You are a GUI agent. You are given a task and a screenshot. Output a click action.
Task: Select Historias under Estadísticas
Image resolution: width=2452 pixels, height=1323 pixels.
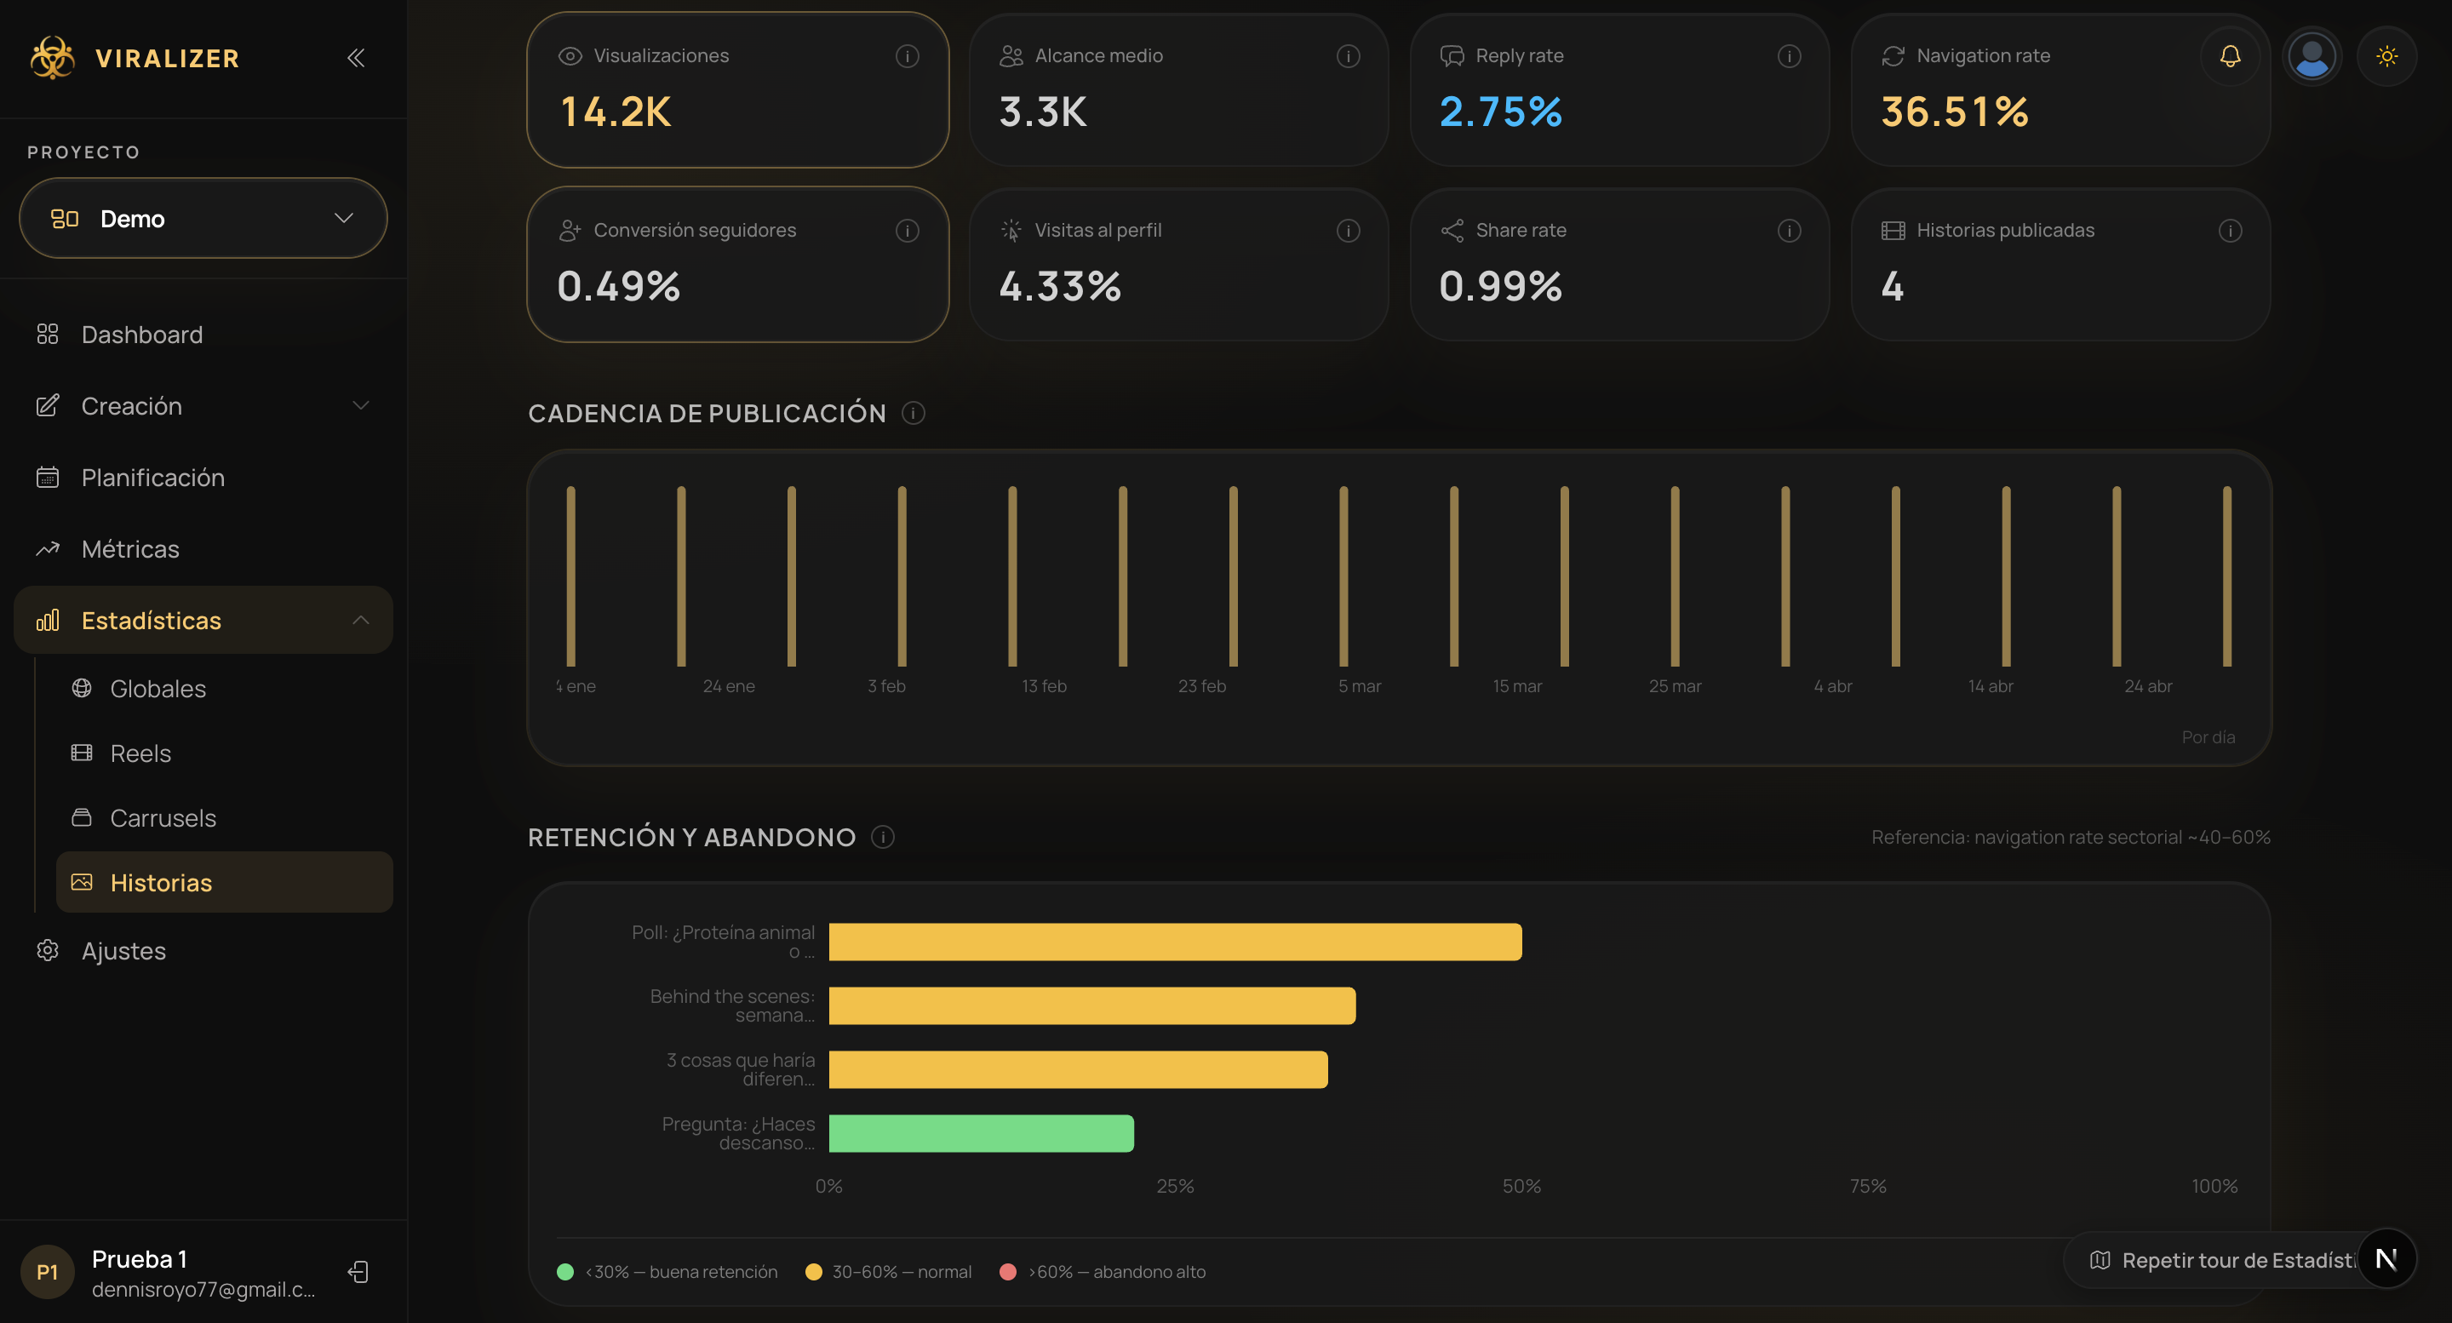[x=224, y=882]
